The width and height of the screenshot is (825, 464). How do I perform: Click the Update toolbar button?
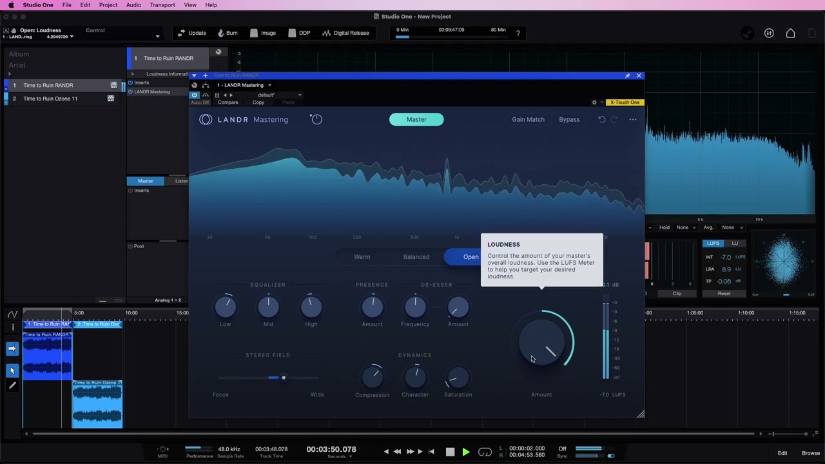tap(192, 33)
